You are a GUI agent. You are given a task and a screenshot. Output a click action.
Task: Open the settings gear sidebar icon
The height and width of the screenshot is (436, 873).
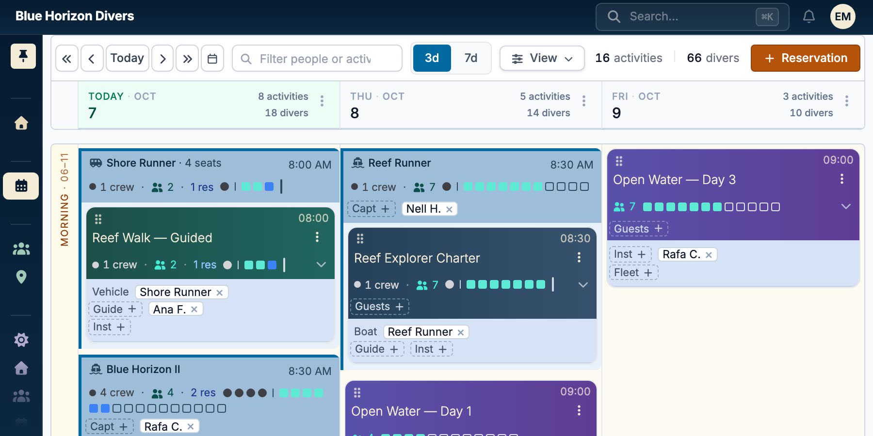tap(21, 340)
